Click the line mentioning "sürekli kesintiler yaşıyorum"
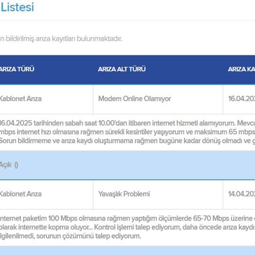 tap(126, 132)
